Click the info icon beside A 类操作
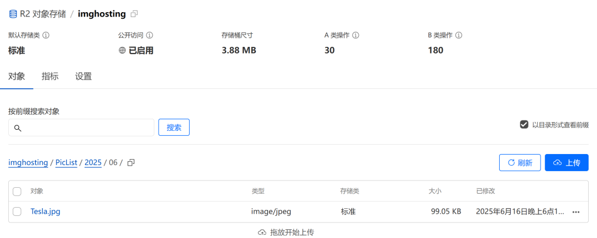This screenshot has height=238, width=597. [x=355, y=35]
